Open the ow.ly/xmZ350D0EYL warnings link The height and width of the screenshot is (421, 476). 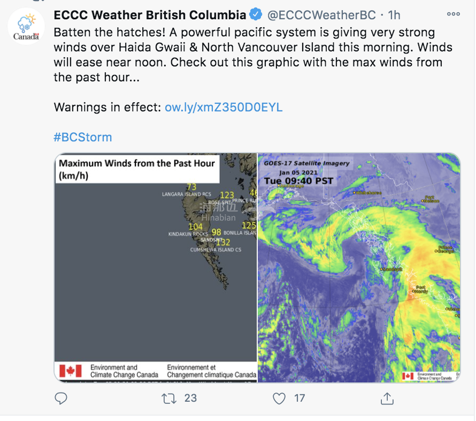pyautogui.click(x=224, y=107)
